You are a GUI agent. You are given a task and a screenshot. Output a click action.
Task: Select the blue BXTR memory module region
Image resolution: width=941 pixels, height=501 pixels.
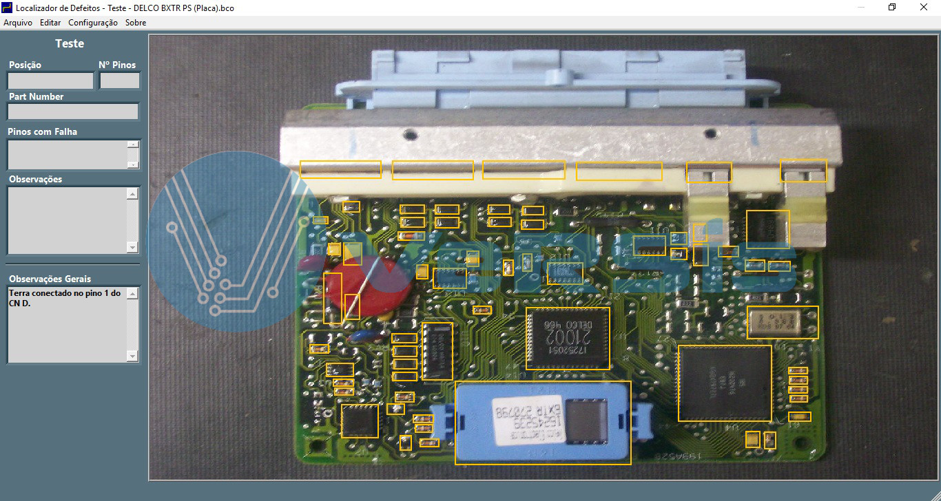[543, 423]
